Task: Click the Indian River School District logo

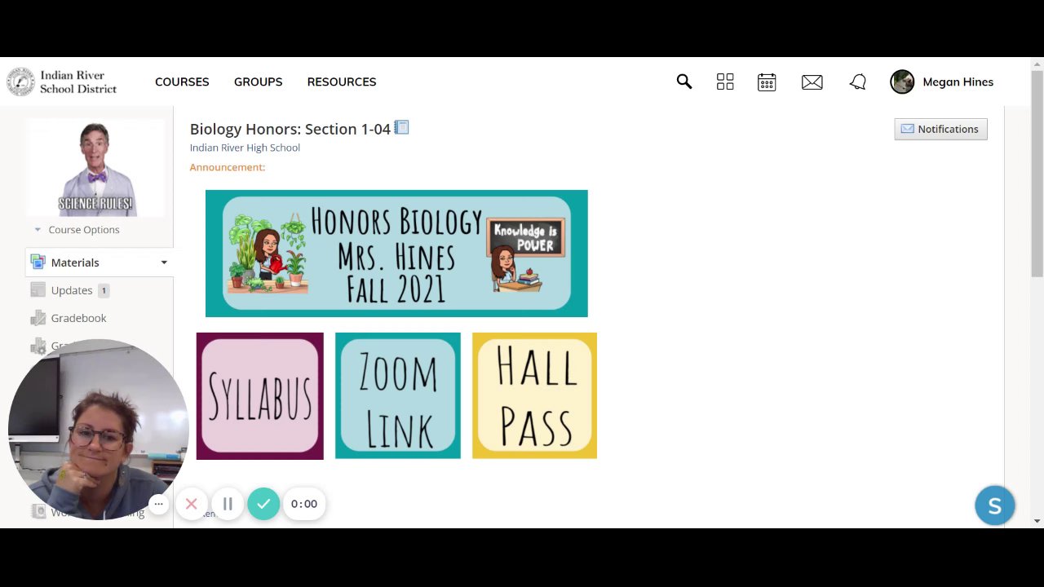Action: pyautogui.click(x=62, y=82)
